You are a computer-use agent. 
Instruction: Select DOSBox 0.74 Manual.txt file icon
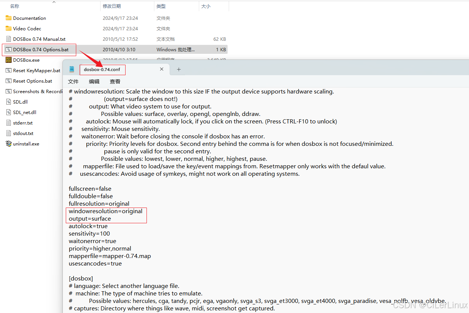click(9, 39)
